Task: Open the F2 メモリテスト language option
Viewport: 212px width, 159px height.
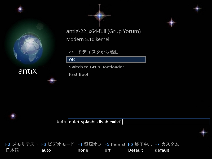Action: [x=22, y=144]
